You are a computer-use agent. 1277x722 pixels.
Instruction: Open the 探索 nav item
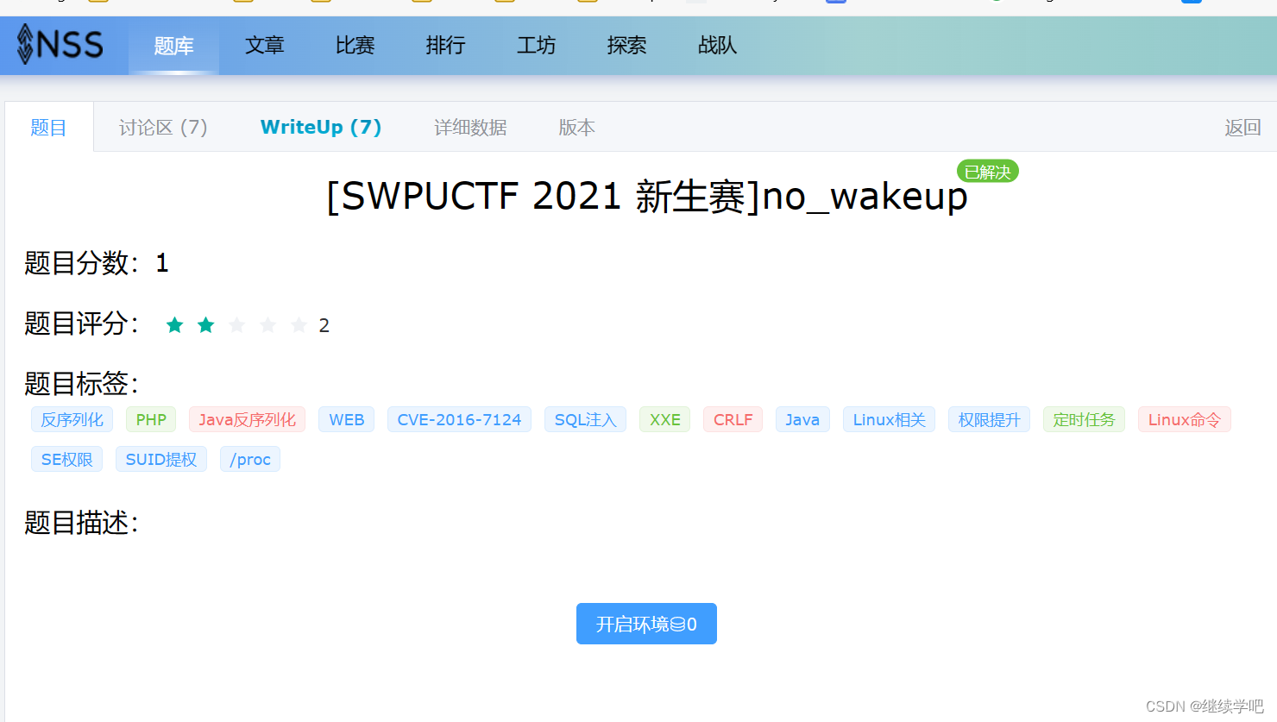coord(626,46)
